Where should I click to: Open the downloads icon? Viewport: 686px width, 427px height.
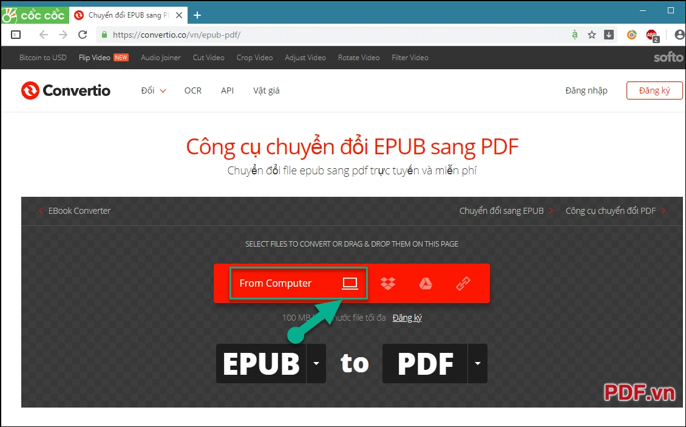(x=609, y=35)
